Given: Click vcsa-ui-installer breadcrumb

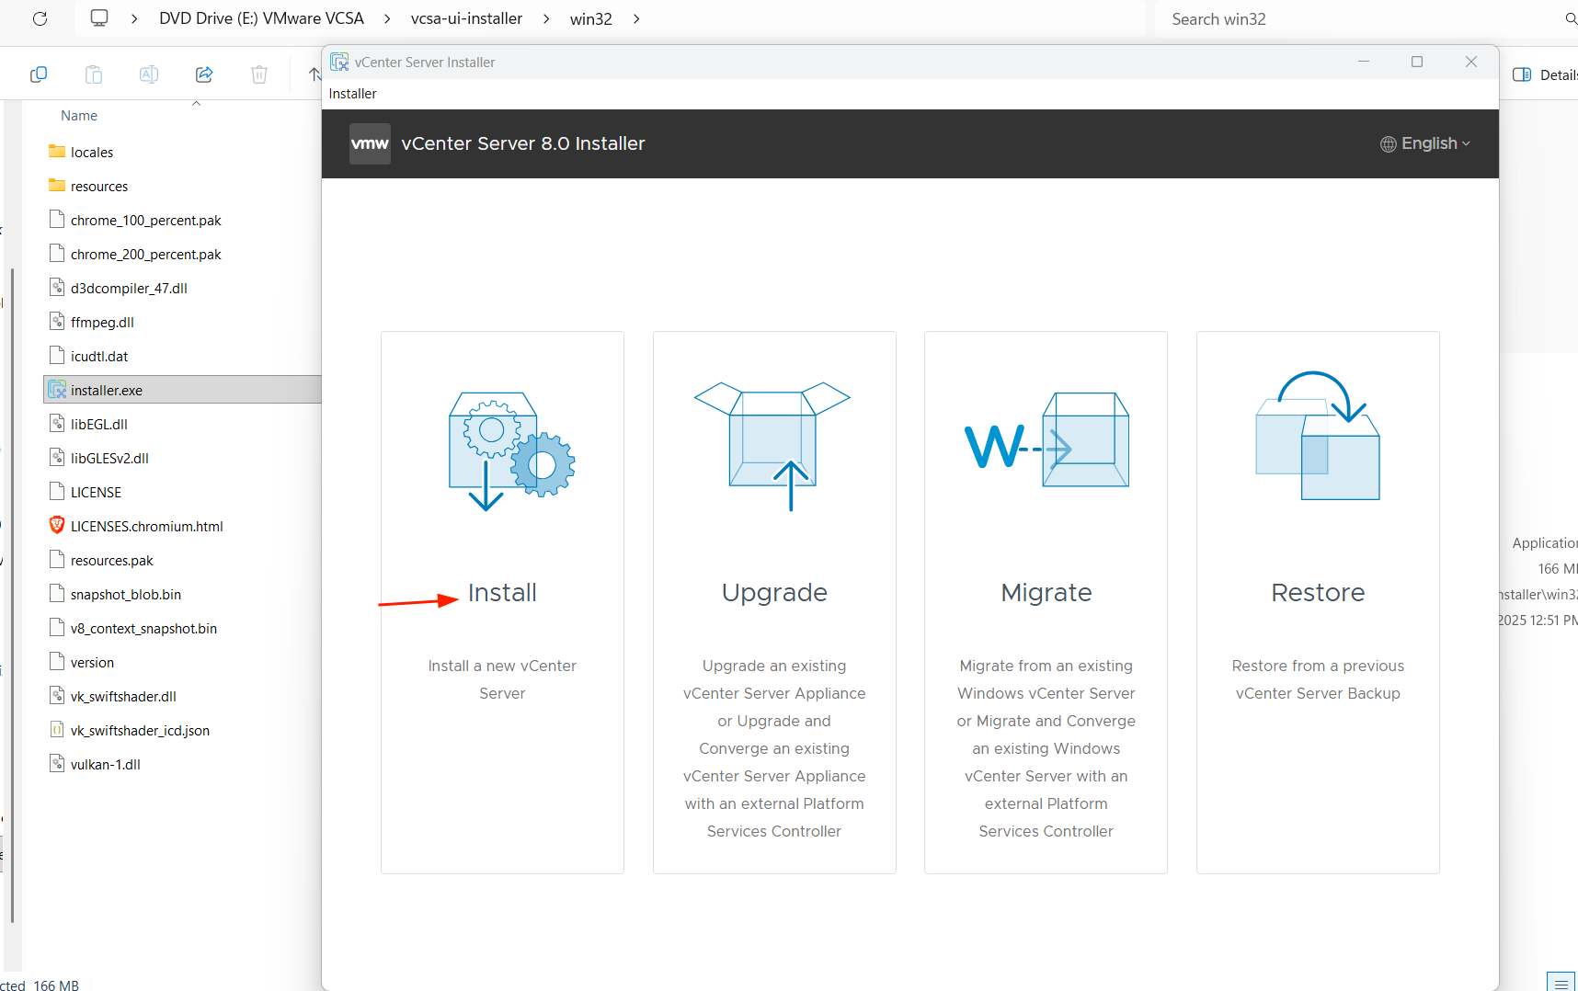Looking at the screenshot, I should [466, 18].
